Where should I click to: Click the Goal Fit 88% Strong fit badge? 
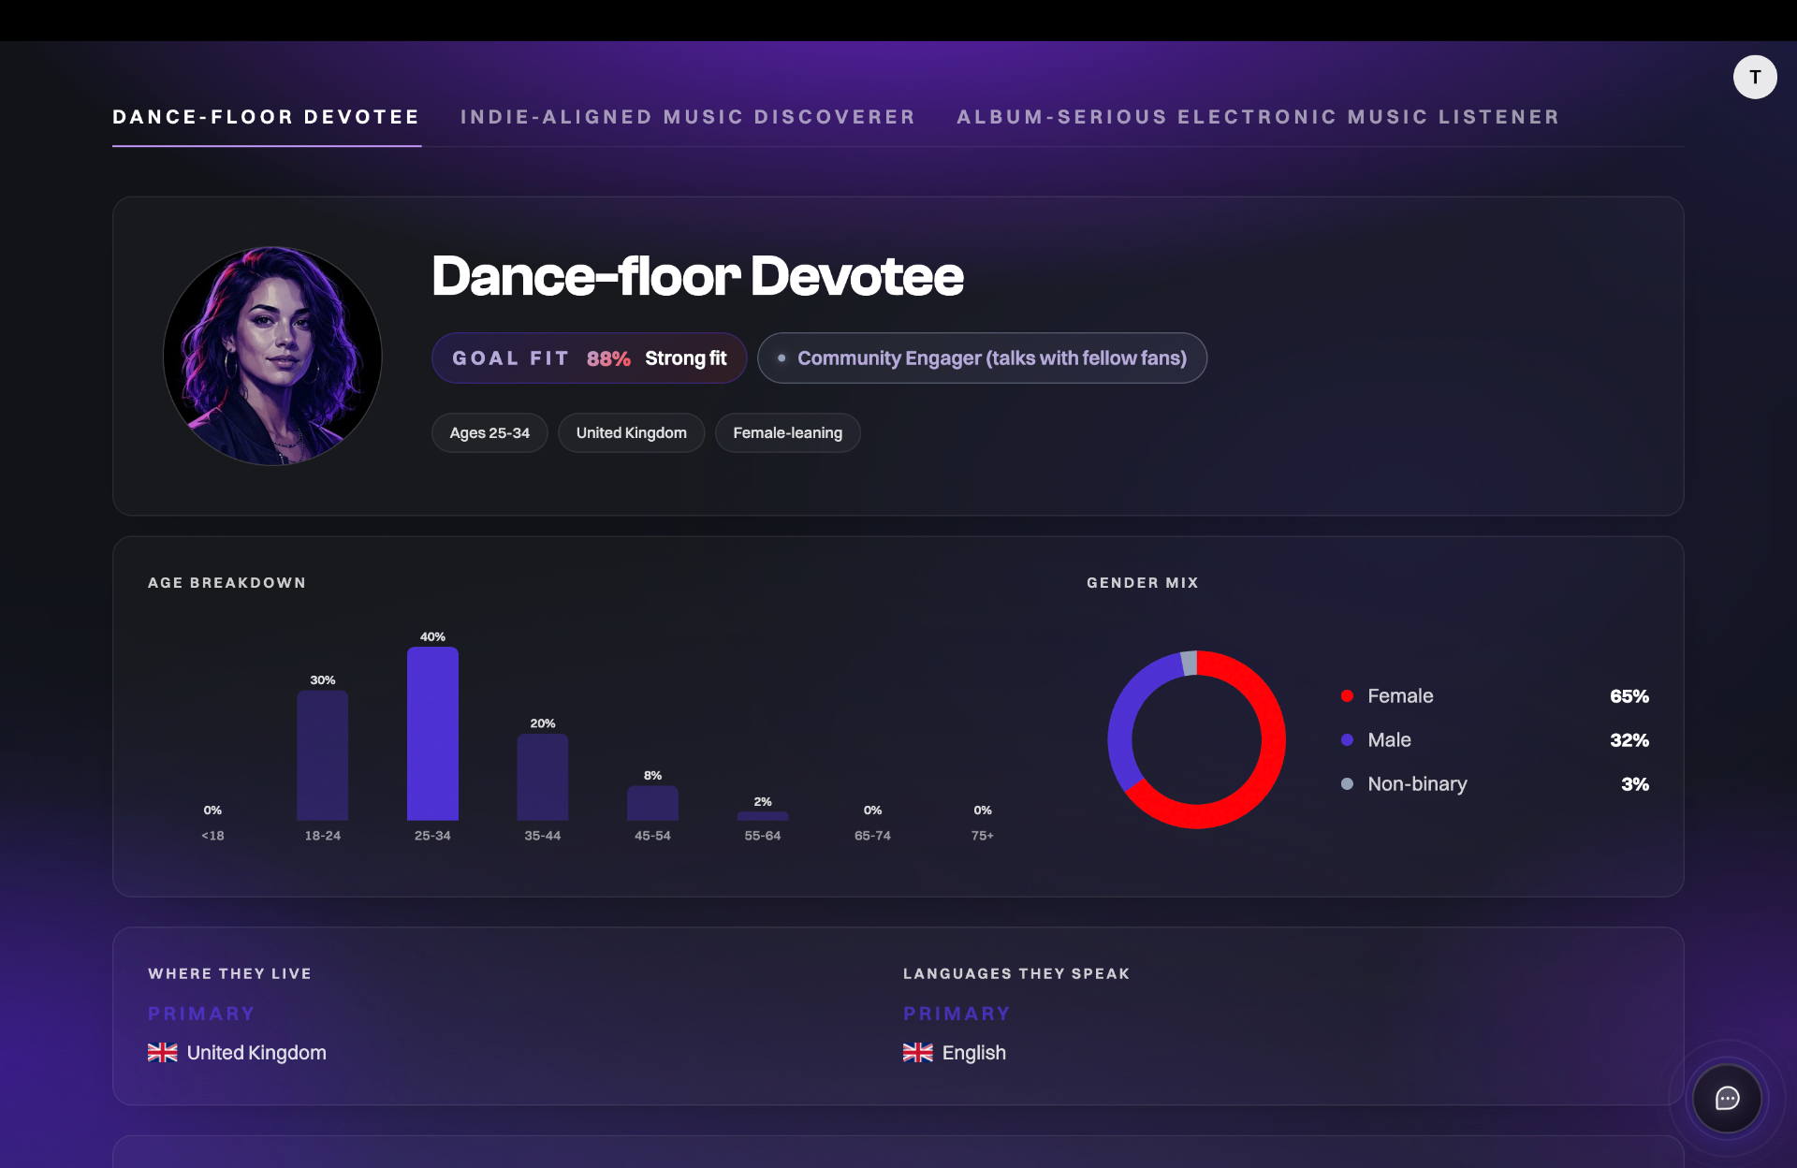point(589,358)
